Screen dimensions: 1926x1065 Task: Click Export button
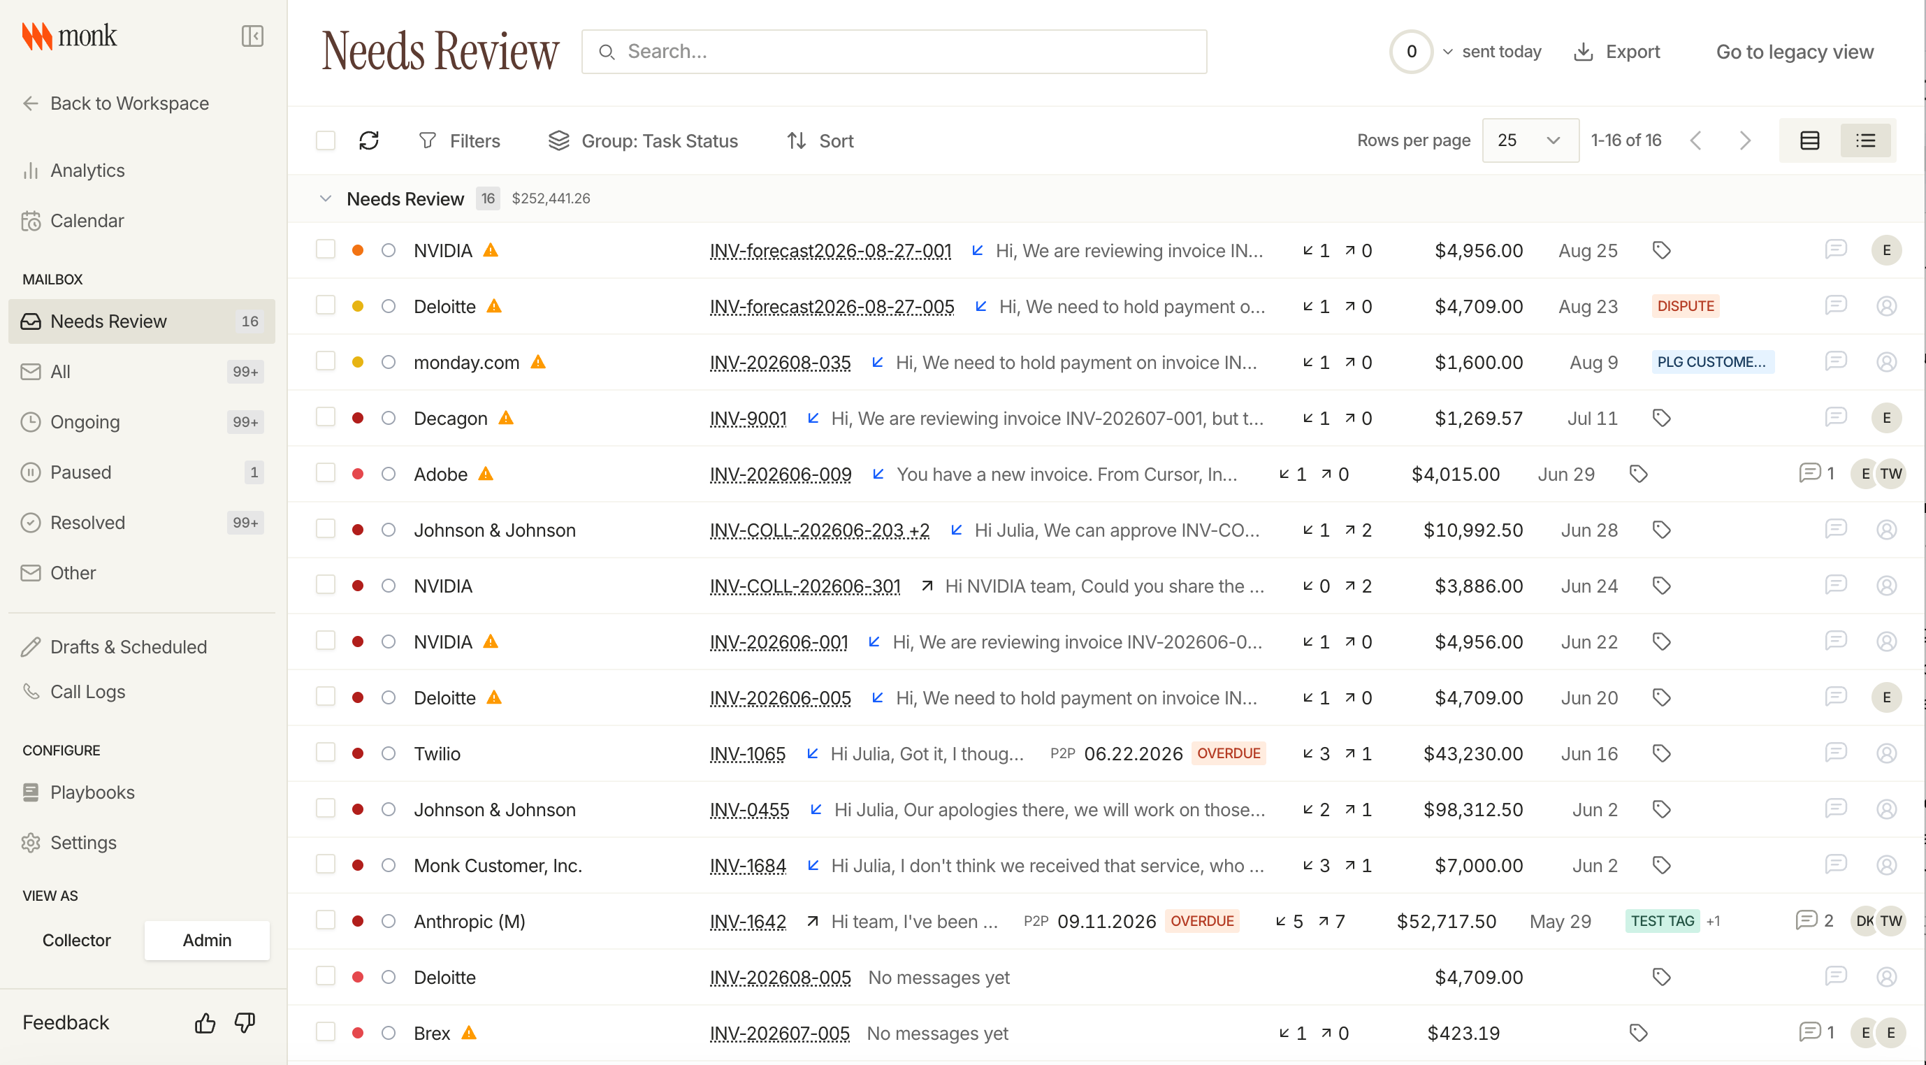tap(1616, 52)
